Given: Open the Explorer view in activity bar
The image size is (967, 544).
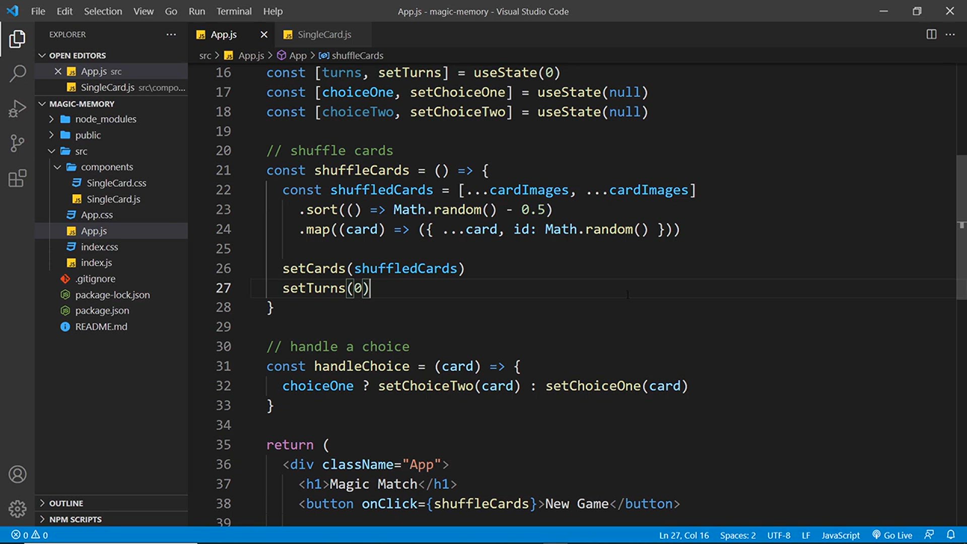Looking at the screenshot, I should coord(17,39).
